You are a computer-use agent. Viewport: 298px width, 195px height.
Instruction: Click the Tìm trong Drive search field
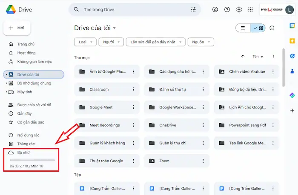pos(128,9)
